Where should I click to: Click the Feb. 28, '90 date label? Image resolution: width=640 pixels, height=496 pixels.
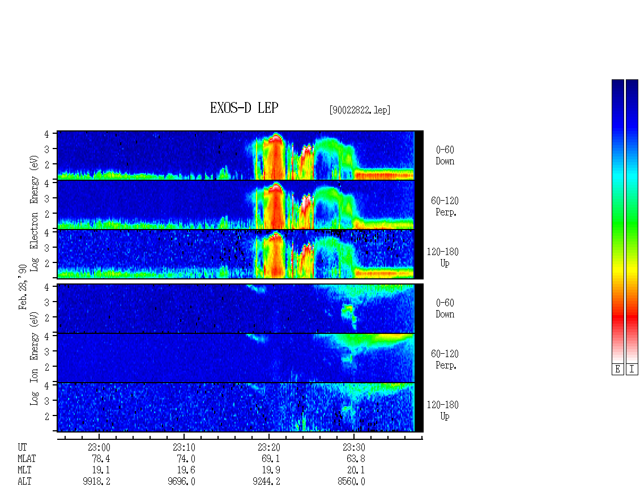point(23,287)
